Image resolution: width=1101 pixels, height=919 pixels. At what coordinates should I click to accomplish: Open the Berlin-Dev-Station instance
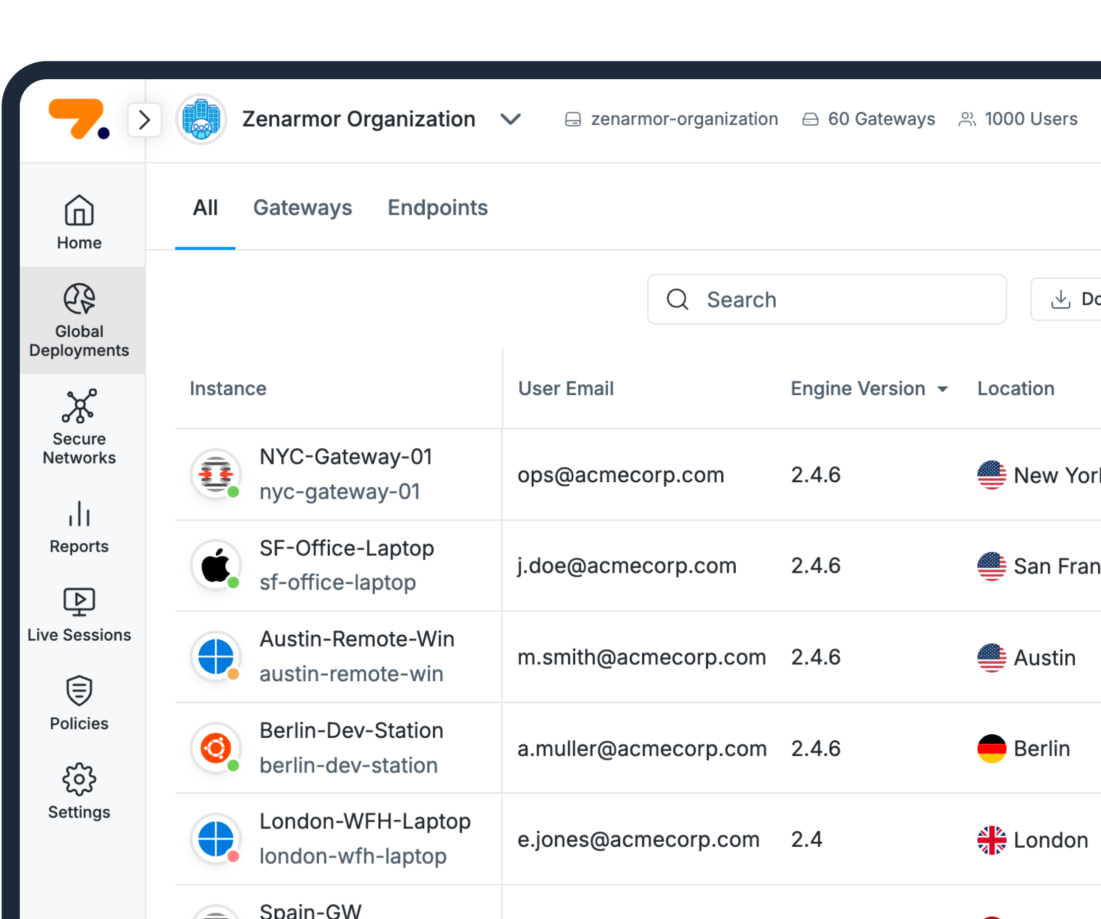351,730
